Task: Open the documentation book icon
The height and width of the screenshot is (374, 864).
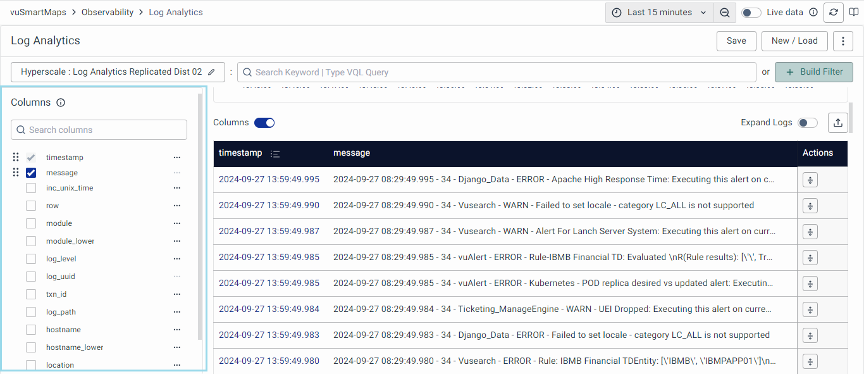Action: 854,13
